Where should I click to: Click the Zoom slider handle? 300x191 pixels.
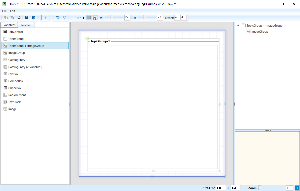pyautogui.click(x=260, y=188)
